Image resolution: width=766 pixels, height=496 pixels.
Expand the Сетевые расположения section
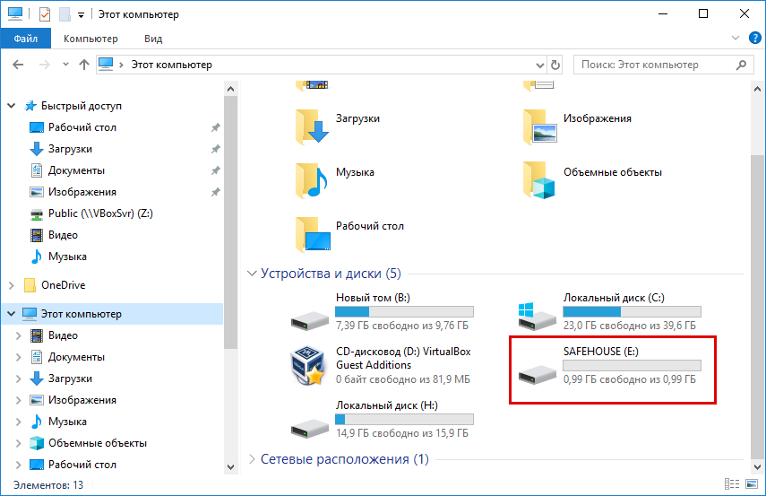point(252,459)
